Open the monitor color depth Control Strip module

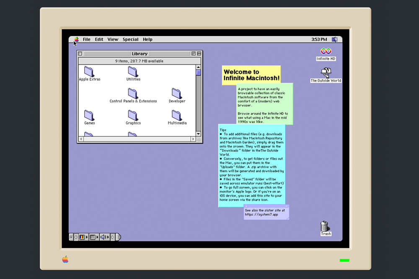click(x=82, y=237)
